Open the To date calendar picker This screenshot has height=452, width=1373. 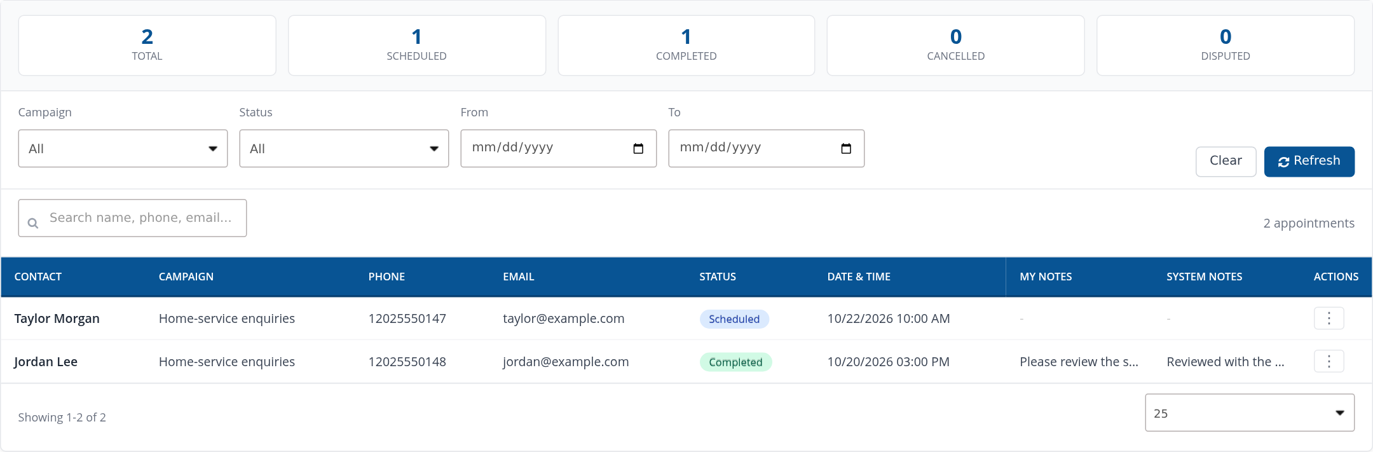(846, 149)
